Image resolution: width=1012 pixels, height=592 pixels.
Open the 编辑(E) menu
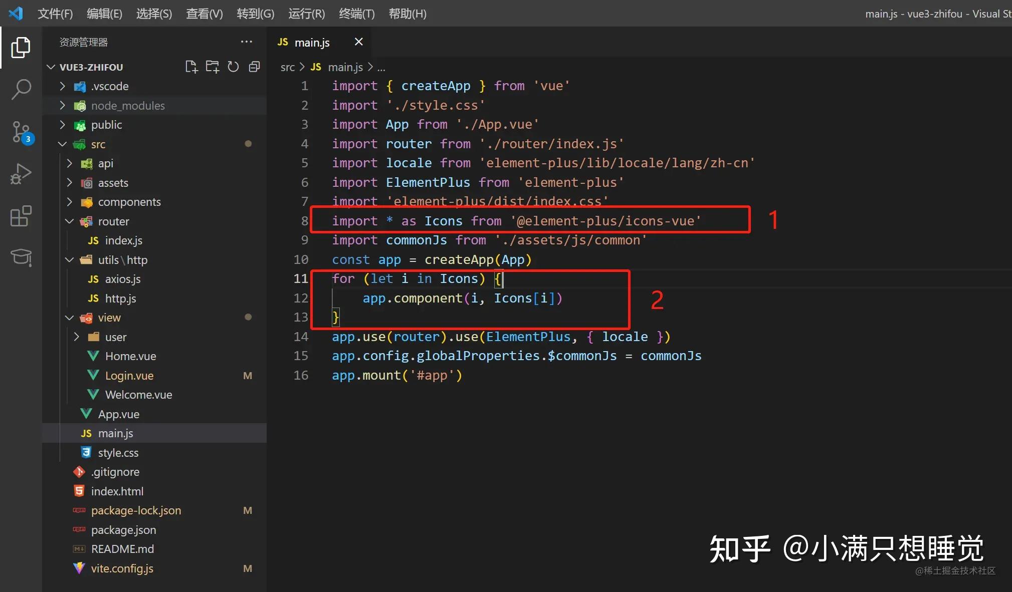pos(104,14)
